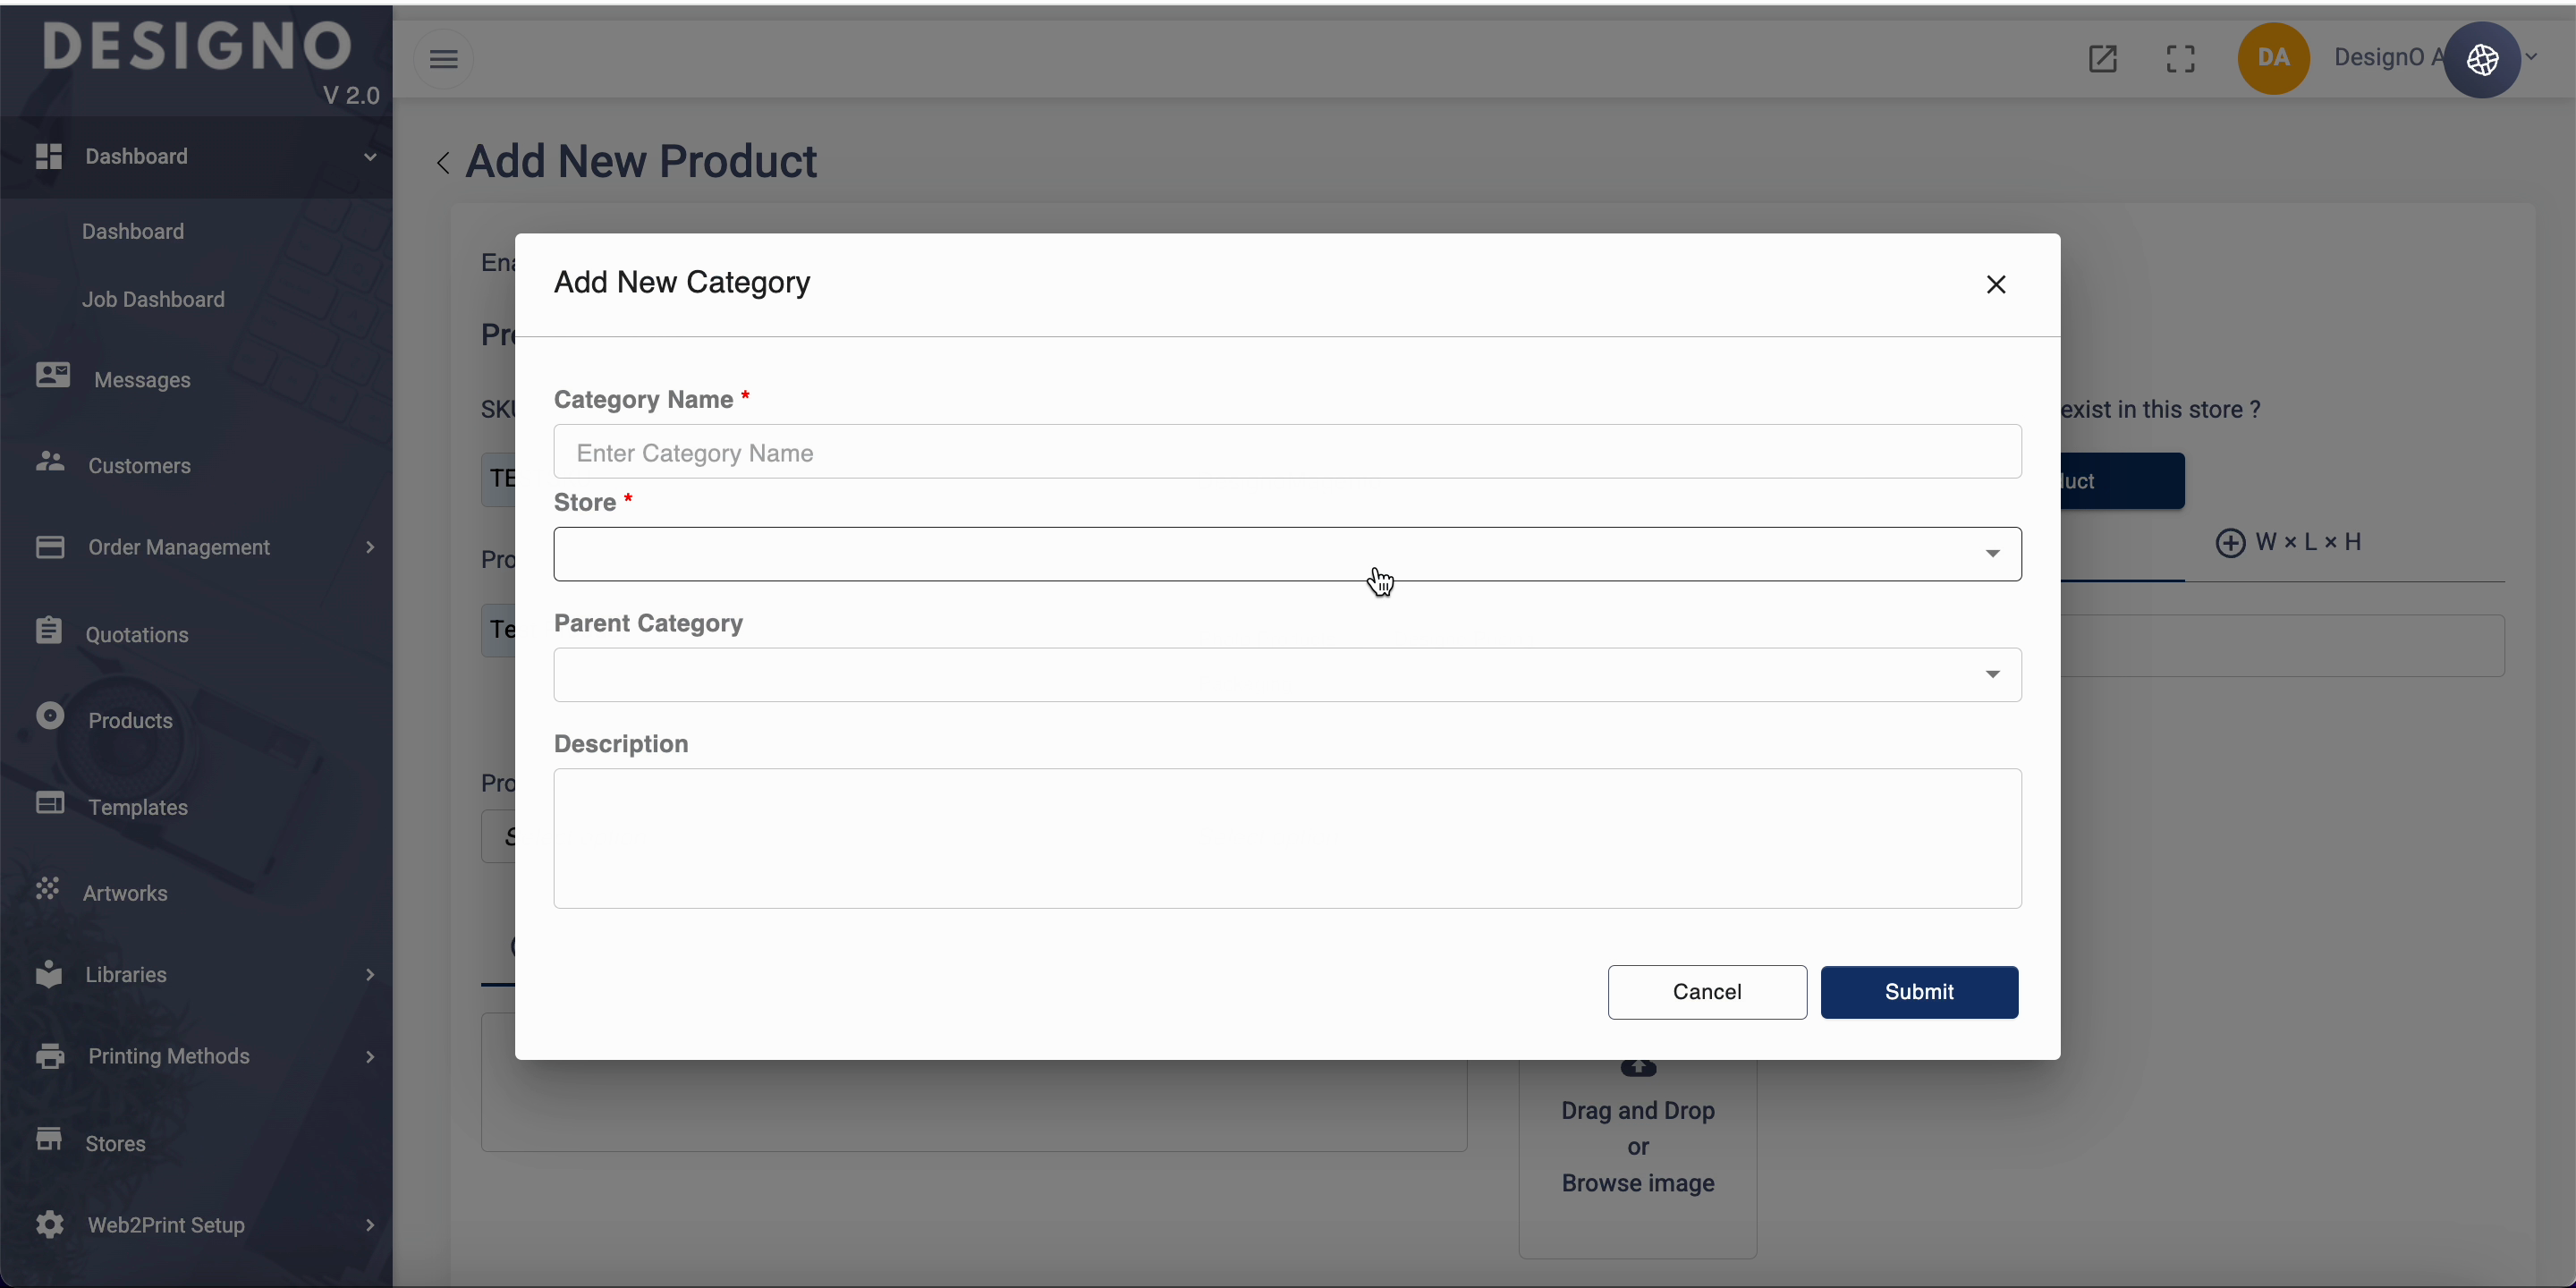Close the Add New Category dialog

tap(1995, 285)
